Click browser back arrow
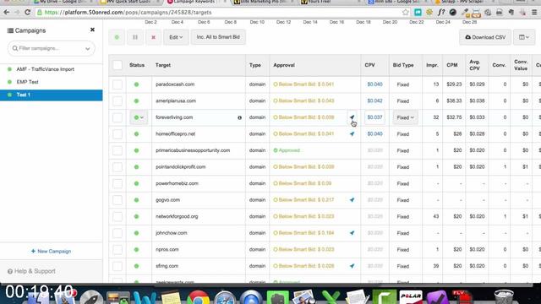 tap(7, 13)
